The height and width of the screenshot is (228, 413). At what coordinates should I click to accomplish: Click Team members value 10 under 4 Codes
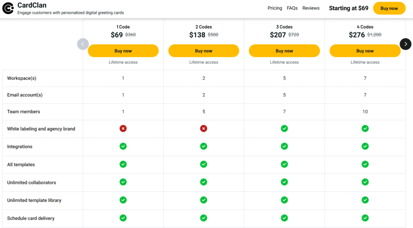[x=365, y=111]
